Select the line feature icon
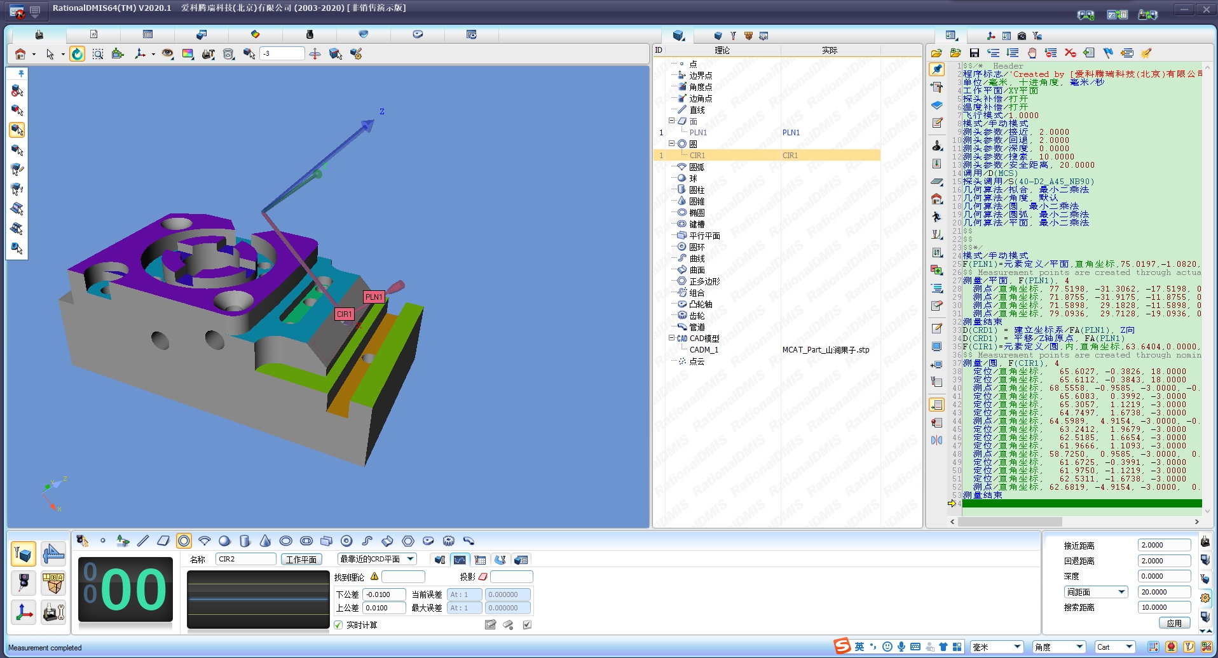1218x658 pixels. coord(143,541)
